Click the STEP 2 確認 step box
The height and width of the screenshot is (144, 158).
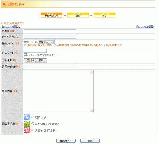pyautogui.click(x=78, y=15)
